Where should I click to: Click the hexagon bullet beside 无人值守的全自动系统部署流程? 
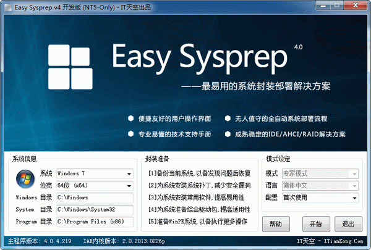click(228, 119)
